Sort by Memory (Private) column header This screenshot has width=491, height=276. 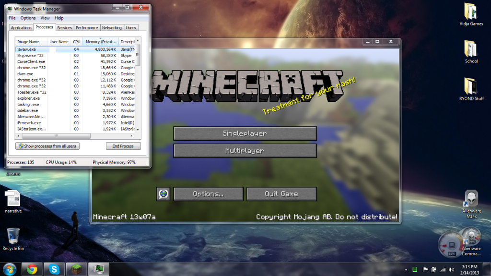coord(101,42)
